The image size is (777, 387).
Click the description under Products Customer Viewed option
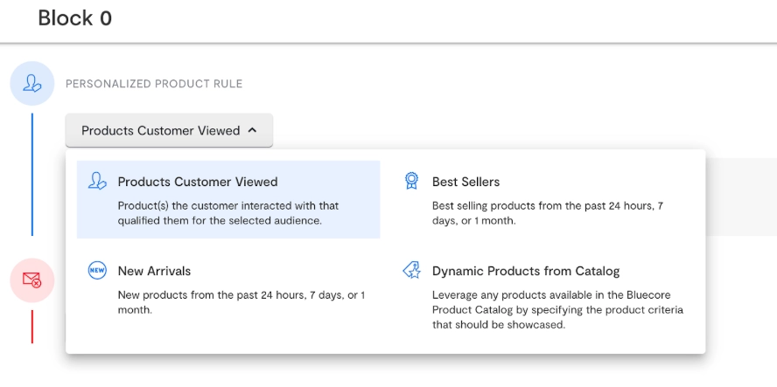tap(227, 213)
